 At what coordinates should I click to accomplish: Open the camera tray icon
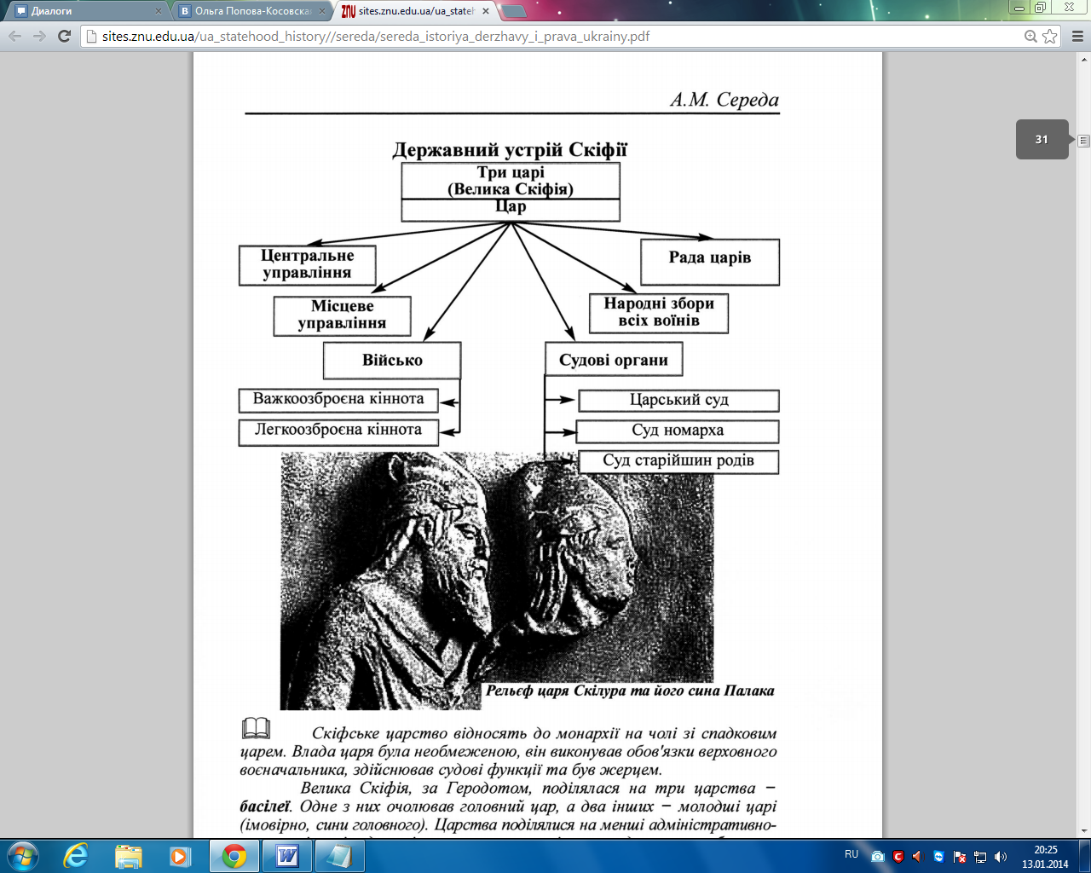878,856
